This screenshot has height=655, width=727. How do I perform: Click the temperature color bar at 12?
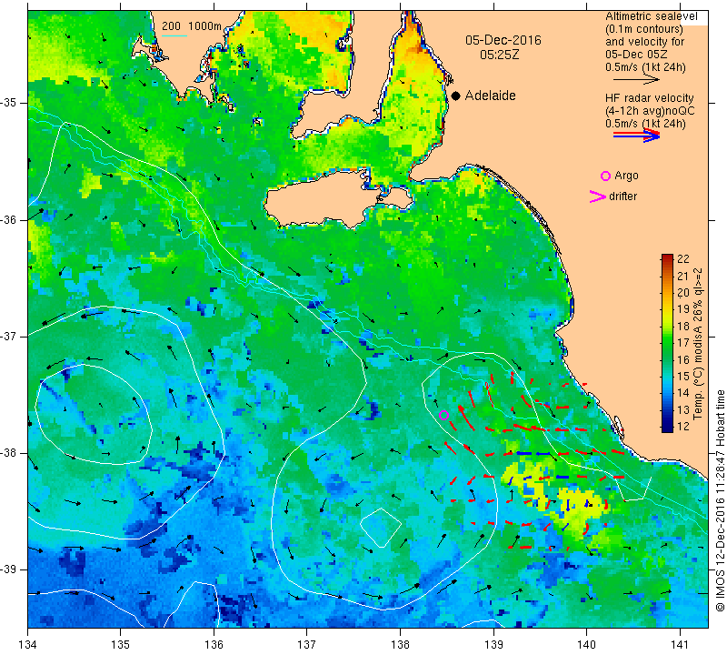[667, 428]
